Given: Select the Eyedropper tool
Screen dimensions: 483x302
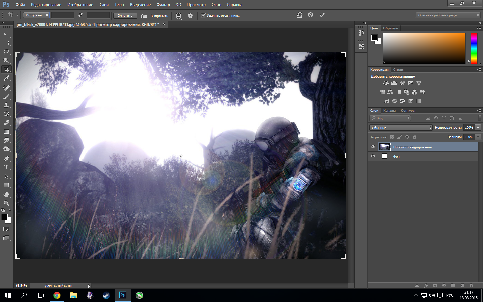Looking at the screenshot, I should click(x=6, y=79).
